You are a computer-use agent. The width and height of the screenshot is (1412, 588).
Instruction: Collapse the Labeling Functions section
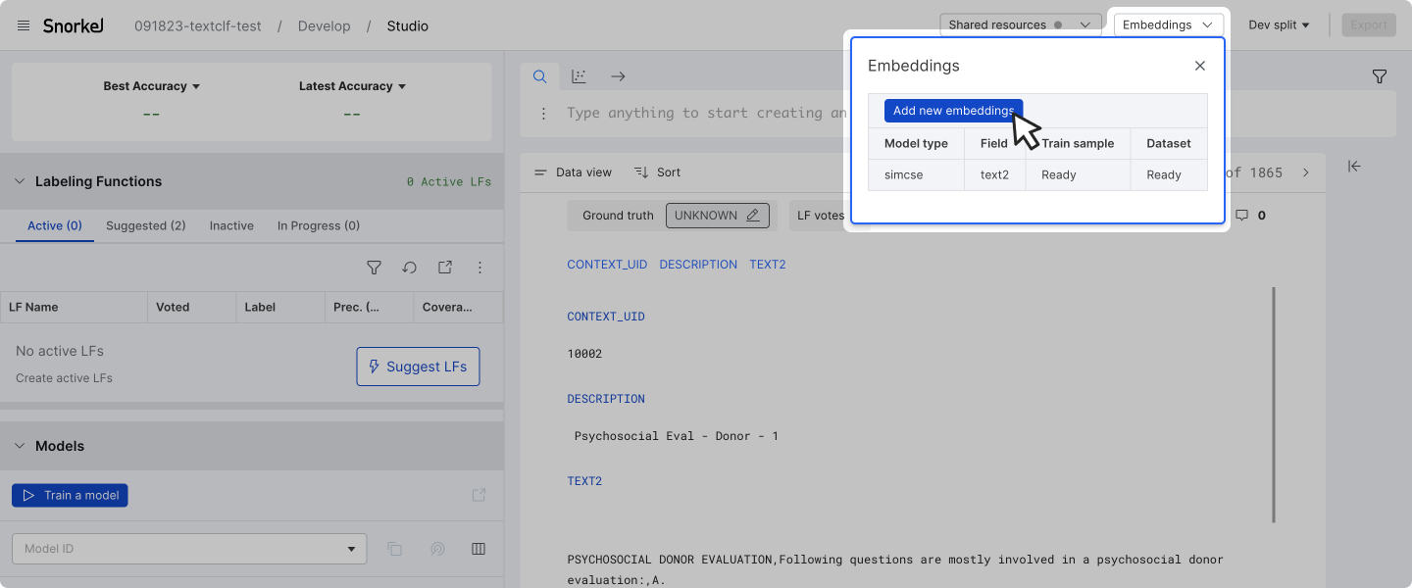click(x=20, y=181)
